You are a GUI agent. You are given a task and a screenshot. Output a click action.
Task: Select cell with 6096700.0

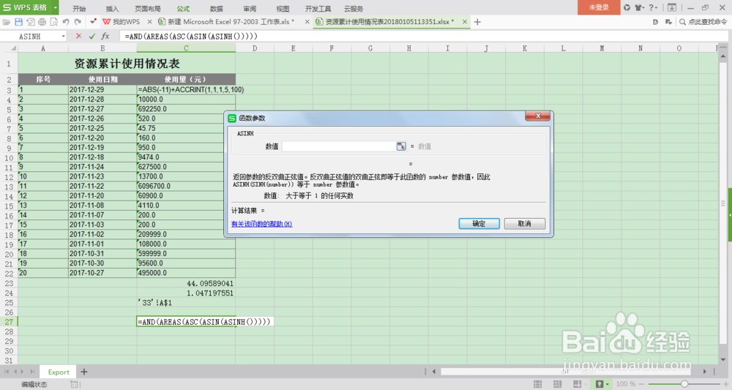(186, 186)
